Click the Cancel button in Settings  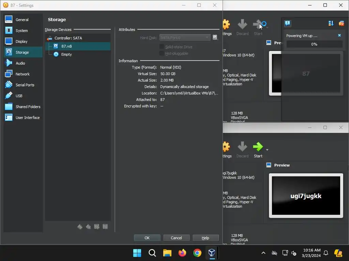pyautogui.click(x=176, y=238)
